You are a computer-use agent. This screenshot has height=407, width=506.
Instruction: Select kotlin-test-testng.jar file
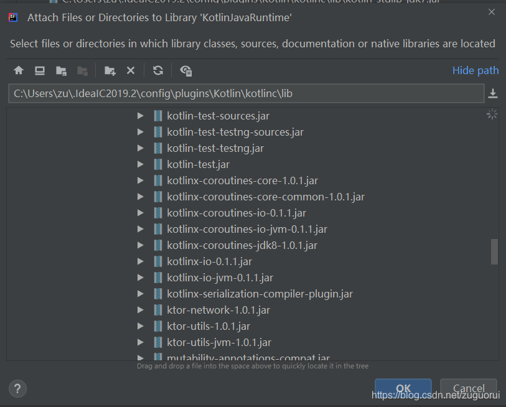[x=215, y=148]
